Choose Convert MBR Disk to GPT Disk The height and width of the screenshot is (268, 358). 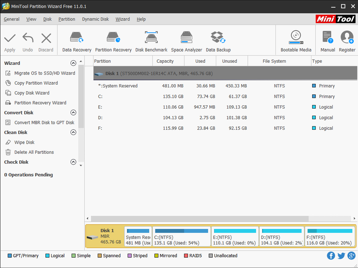coord(44,123)
